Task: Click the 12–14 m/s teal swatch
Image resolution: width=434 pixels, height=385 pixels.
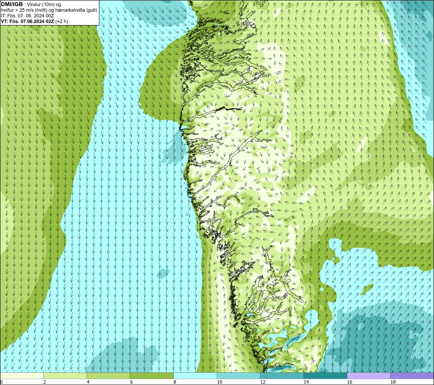Action: [x=282, y=376]
